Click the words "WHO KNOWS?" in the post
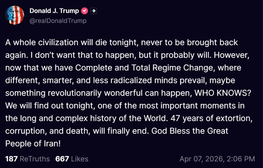Screen dimensions: 263x168 coord(223,93)
